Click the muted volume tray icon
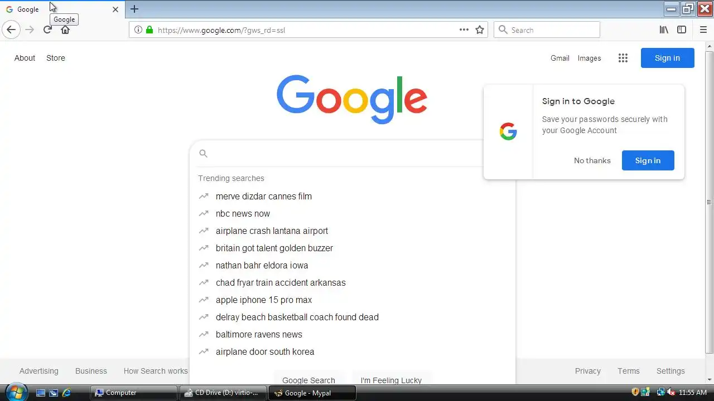The height and width of the screenshot is (401, 714). tap(670, 393)
